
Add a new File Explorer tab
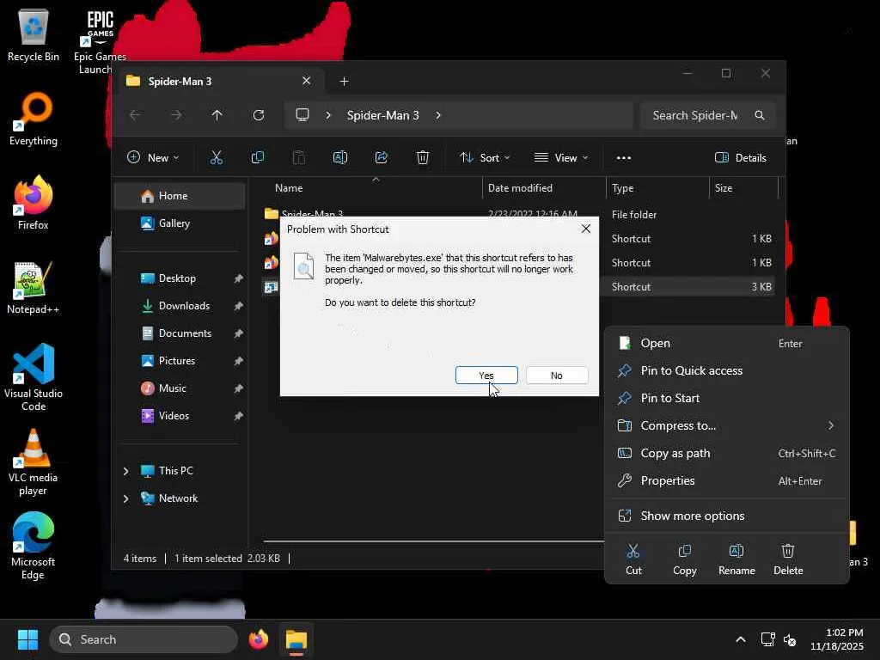coord(344,82)
